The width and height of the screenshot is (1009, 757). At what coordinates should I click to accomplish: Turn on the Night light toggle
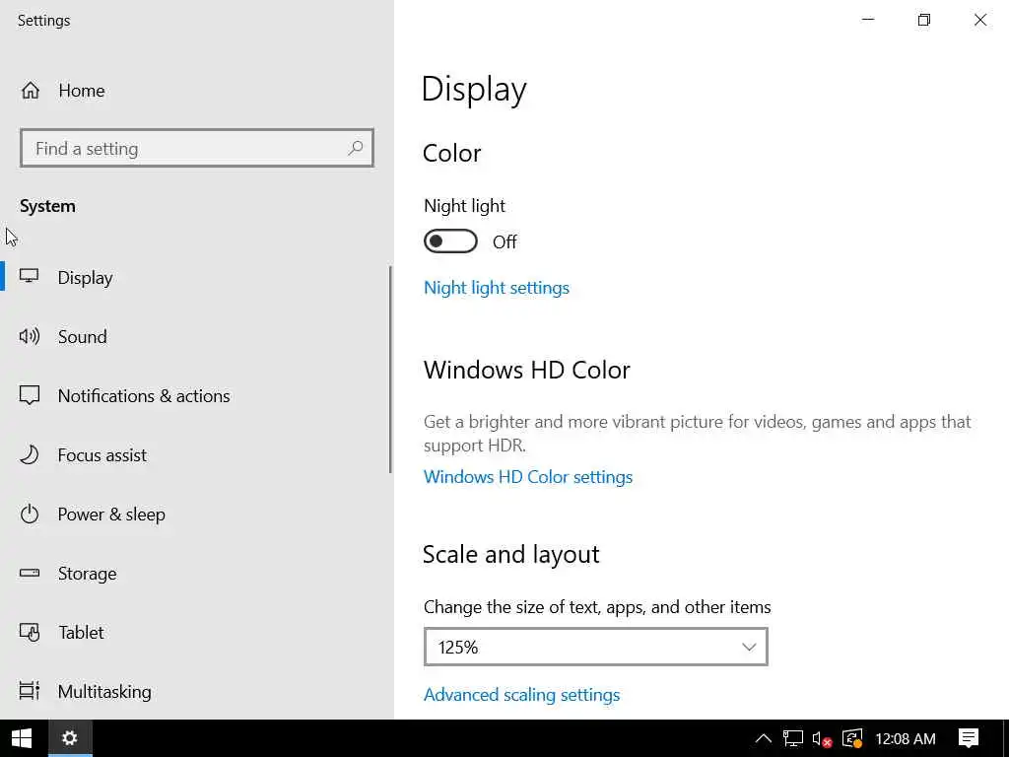coord(450,241)
